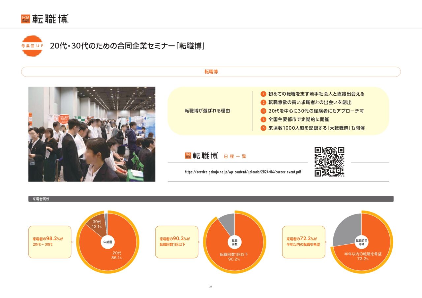422x298 pixels.
Task: Open the job fair venue photo
Action: pos(92,134)
